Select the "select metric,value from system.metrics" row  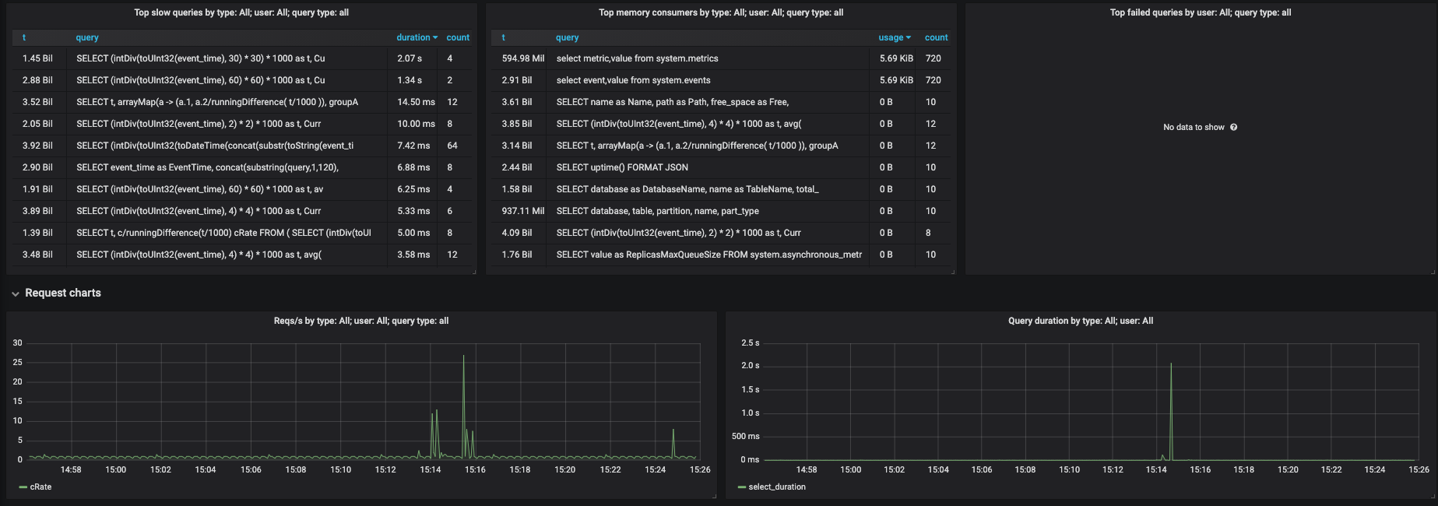638,58
